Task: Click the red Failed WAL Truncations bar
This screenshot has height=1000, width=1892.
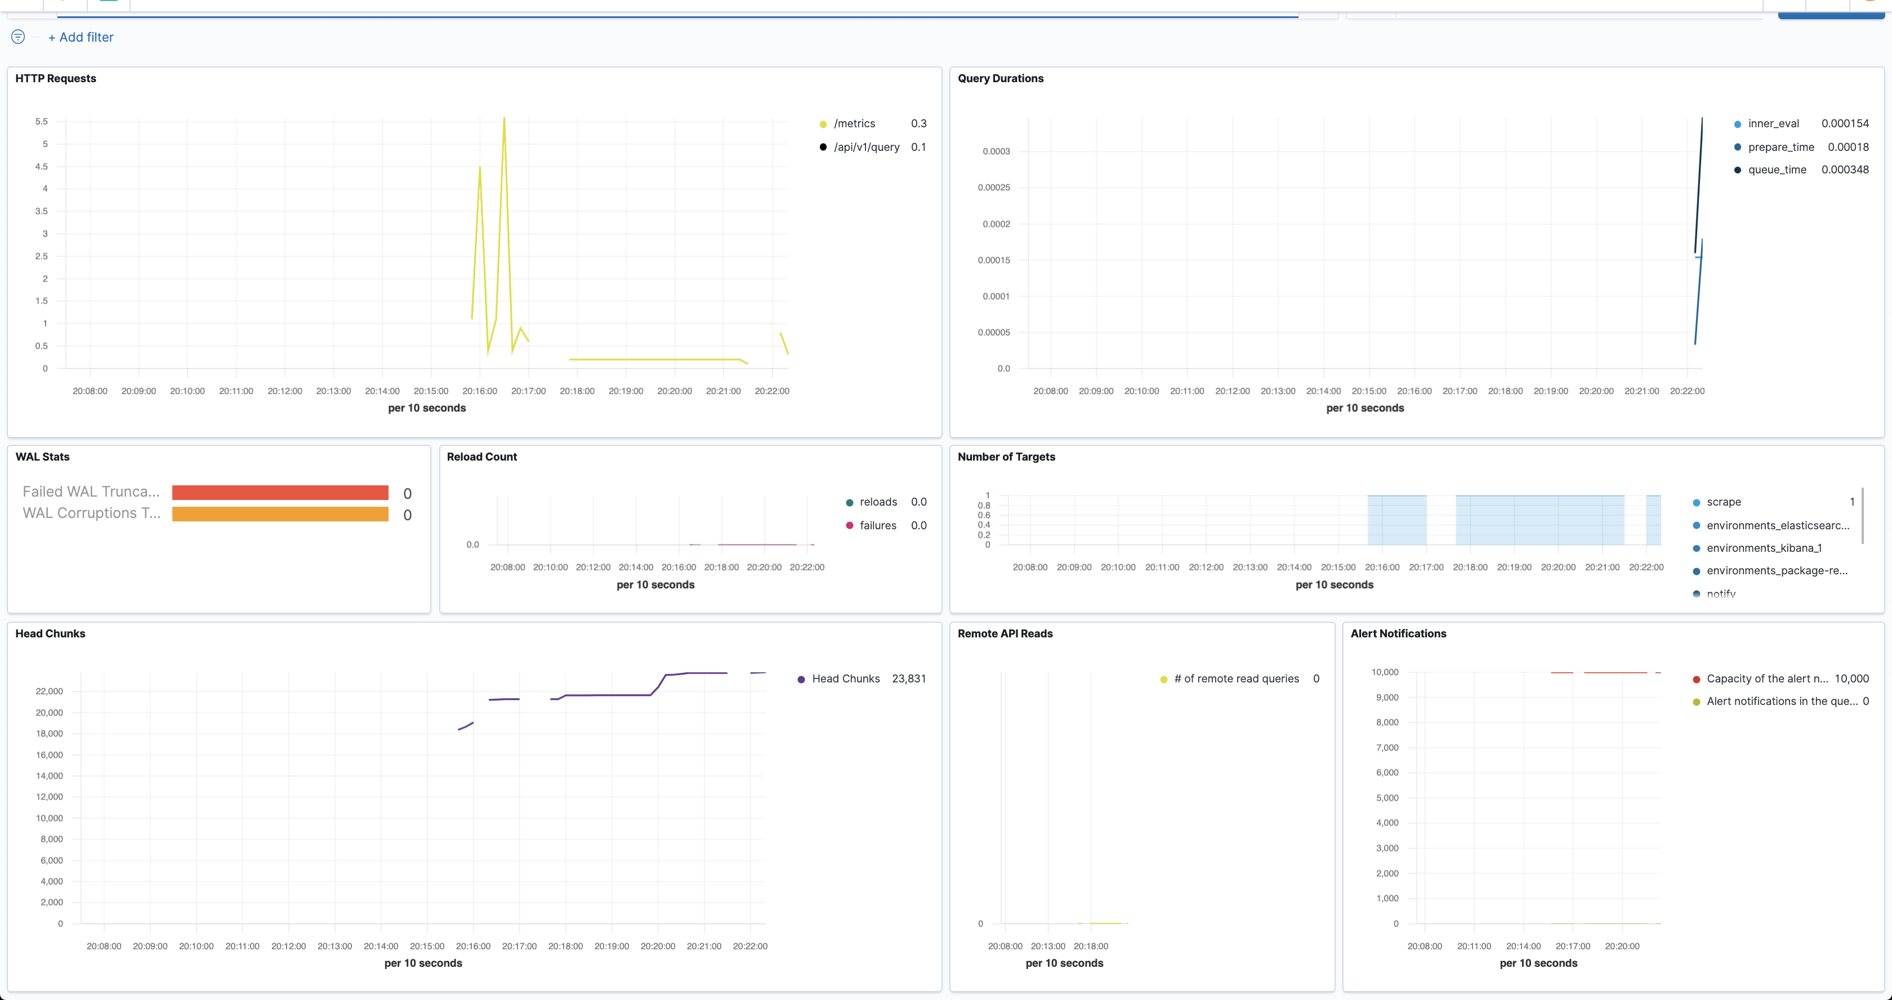Action: click(280, 493)
